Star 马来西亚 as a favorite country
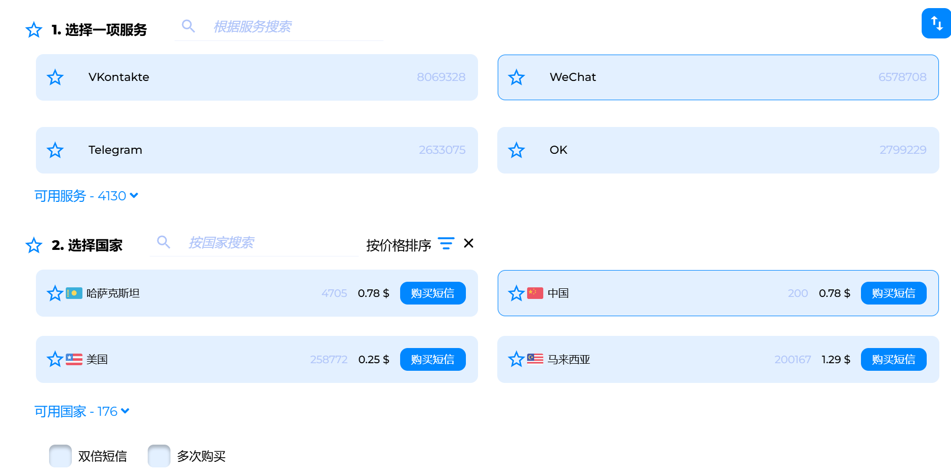The width and height of the screenshot is (951, 476). (516, 360)
